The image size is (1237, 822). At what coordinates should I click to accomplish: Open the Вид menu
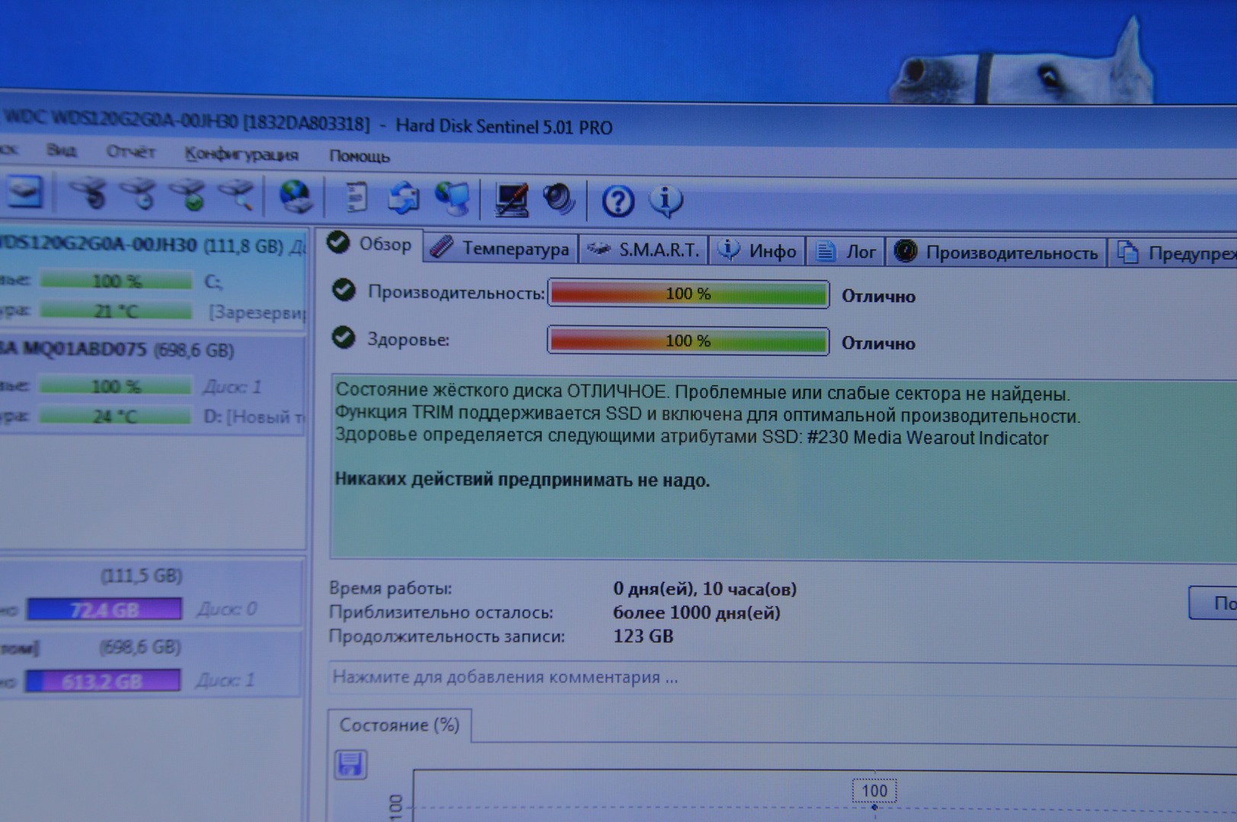62,150
